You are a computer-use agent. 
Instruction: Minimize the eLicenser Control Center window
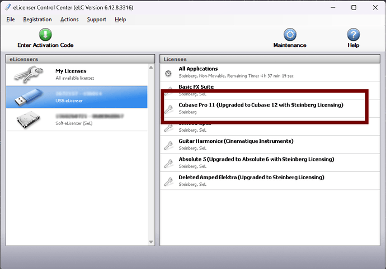coord(333,7)
